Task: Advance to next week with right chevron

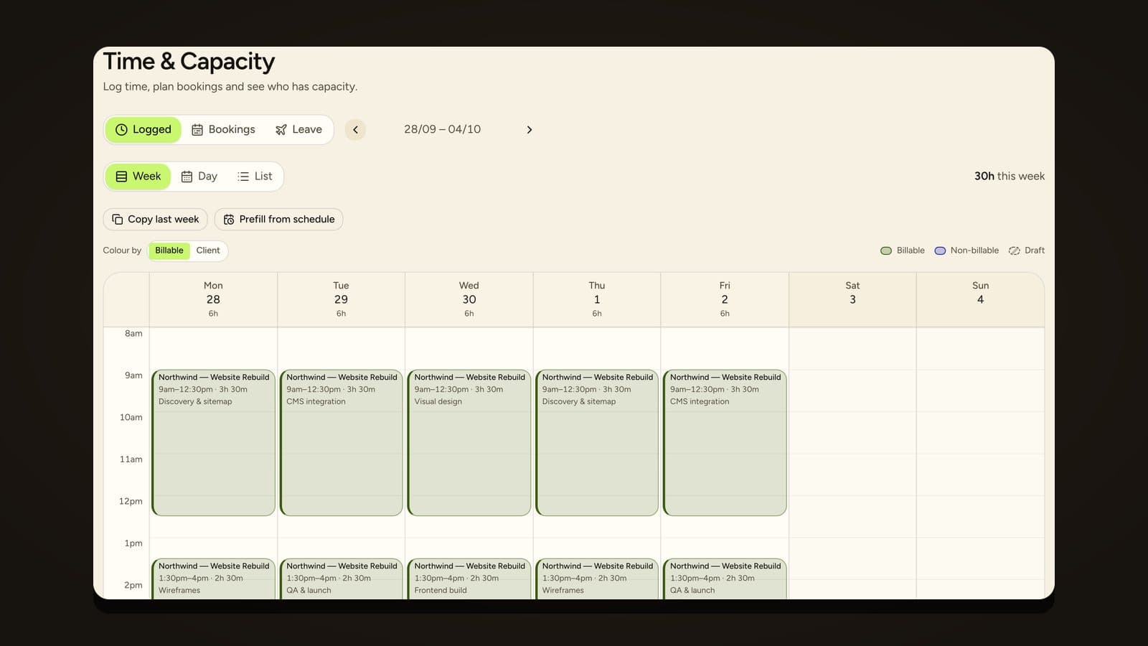Action: pyautogui.click(x=530, y=130)
